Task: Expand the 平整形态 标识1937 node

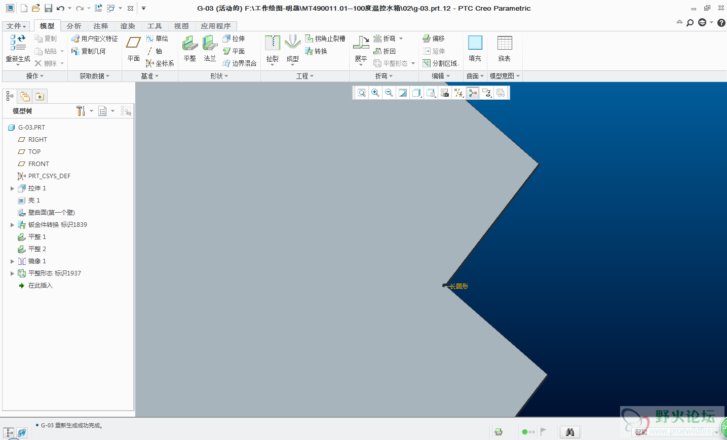Action: point(12,273)
